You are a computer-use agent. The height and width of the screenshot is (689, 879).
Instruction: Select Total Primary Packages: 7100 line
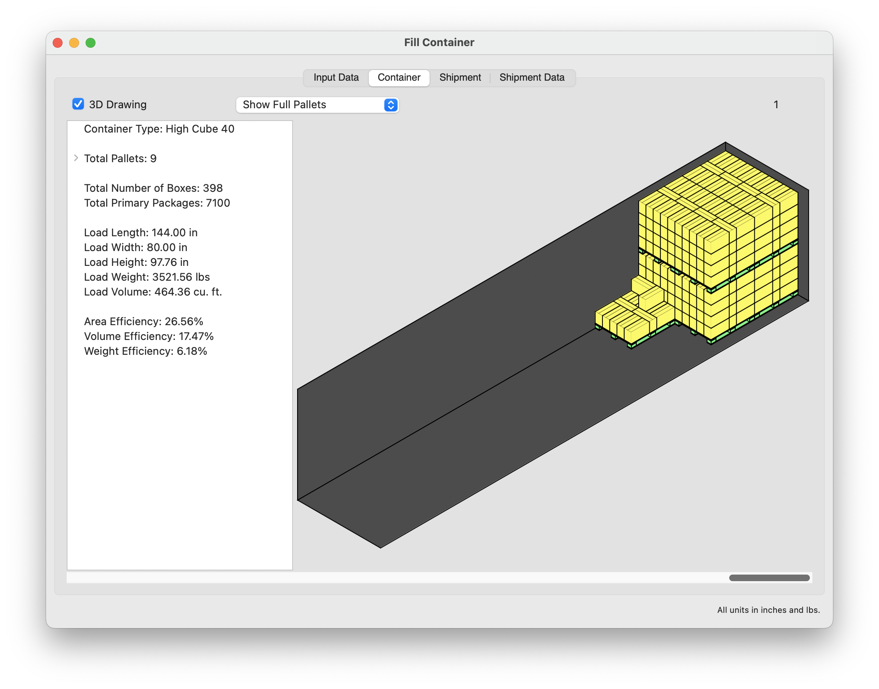pyautogui.click(x=157, y=203)
